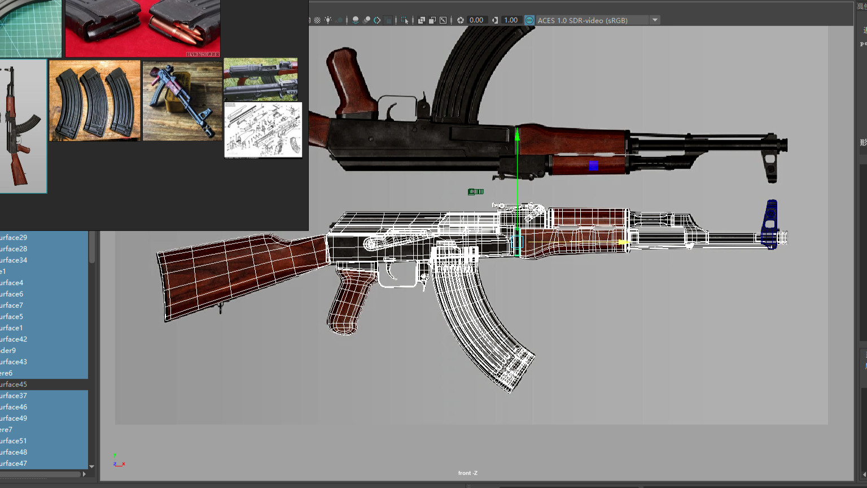Click the gamma value field showing 1.00
This screenshot has height=488, width=867.
[511, 20]
